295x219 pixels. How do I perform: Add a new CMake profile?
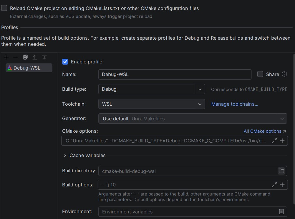(6, 57)
